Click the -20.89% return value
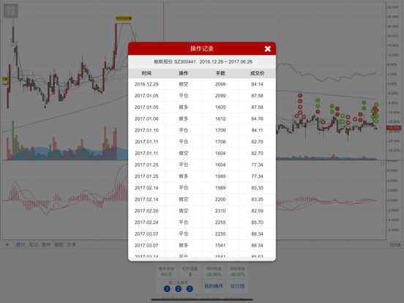This screenshot has height=303, width=404. pyautogui.click(x=214, y=274)
